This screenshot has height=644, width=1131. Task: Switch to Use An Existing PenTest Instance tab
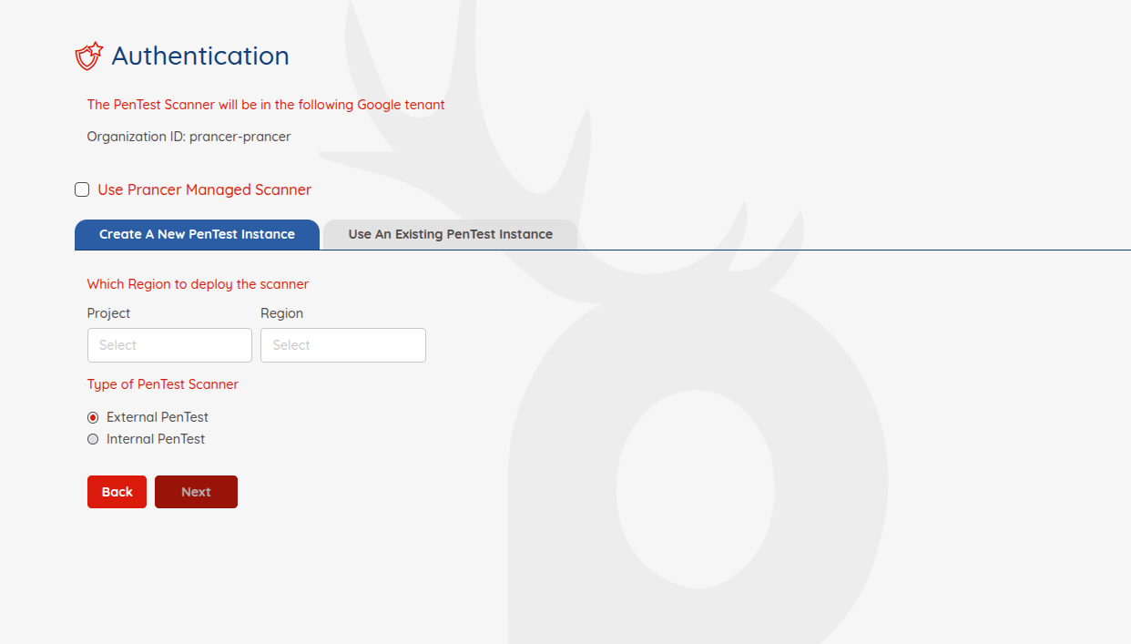pos(451,234)
